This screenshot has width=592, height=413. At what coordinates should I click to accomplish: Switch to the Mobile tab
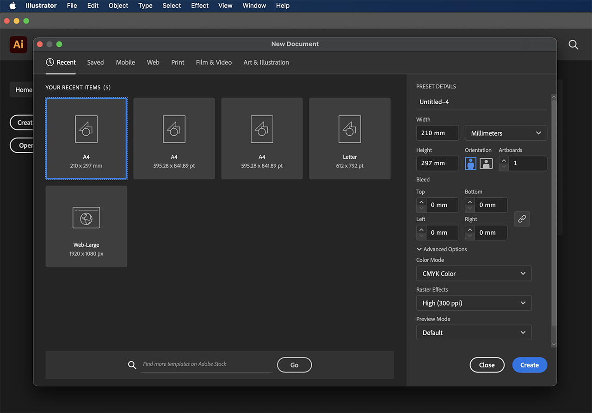pos(125,62)
